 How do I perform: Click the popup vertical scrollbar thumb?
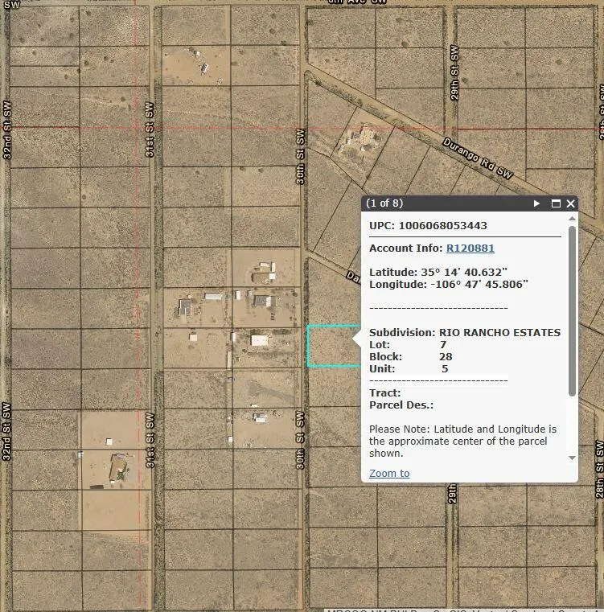pos(572,310)
